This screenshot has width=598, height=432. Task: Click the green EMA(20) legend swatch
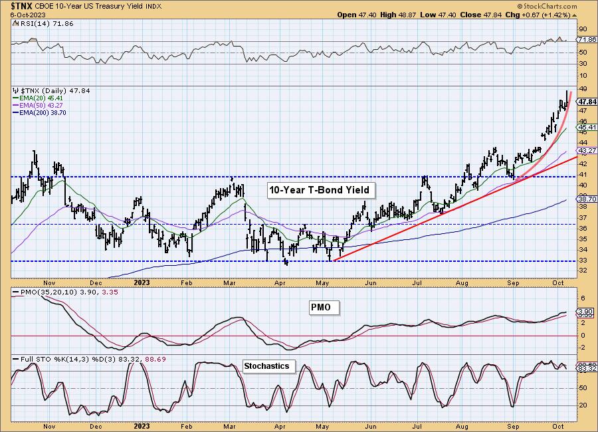pos(16,98)
